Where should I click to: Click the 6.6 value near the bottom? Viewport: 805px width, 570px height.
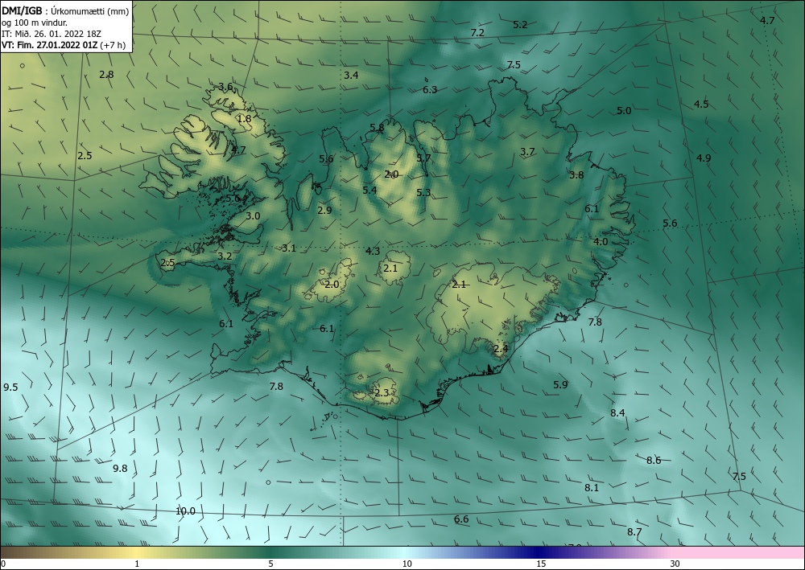click(461, 519)
